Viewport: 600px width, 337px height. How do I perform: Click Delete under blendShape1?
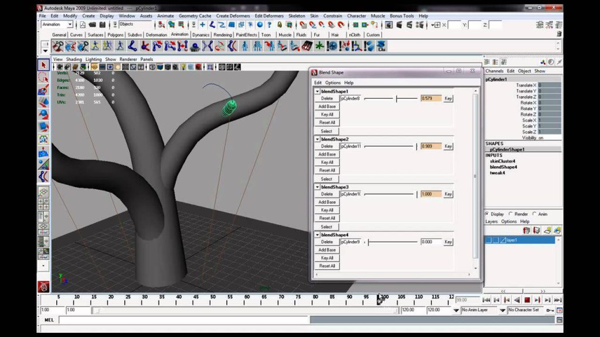pos(327,98)
